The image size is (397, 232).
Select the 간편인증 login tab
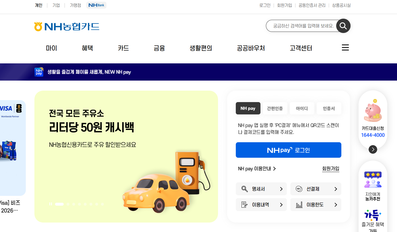[x=275, y=108]
